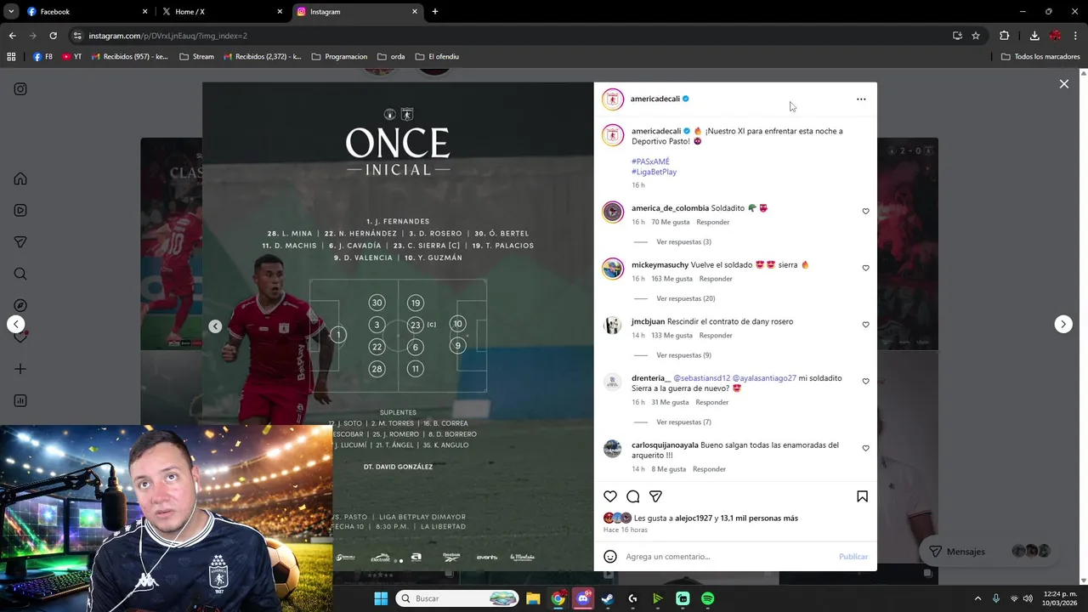Open Chrome extensions puzzle icon
Image resolution: width=1088 pixels, height=612 pixels.
pyautogui.click(x=1004, y=36)
